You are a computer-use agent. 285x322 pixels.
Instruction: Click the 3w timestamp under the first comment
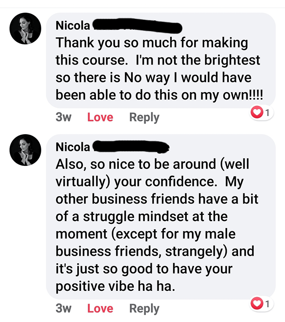click(x=64, y=118)
